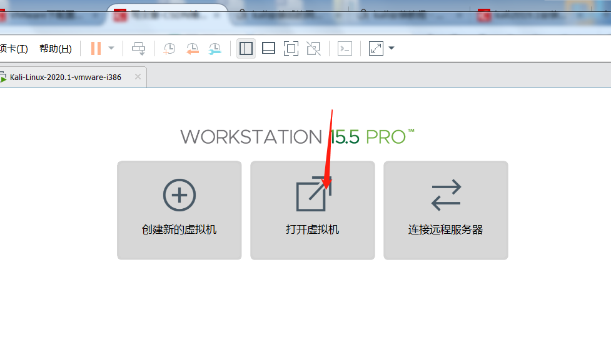Expand the stretch guest dropdown arrow
The height and width of the screenshot is (352, 611).
tap(391, 48)
